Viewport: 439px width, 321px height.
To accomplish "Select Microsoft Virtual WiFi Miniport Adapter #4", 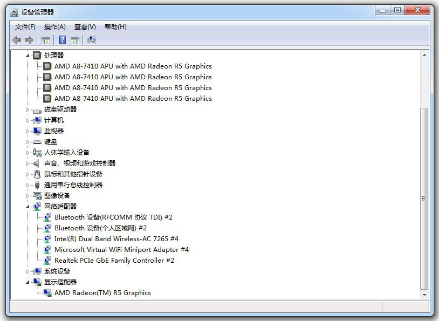I will [121, 249].
